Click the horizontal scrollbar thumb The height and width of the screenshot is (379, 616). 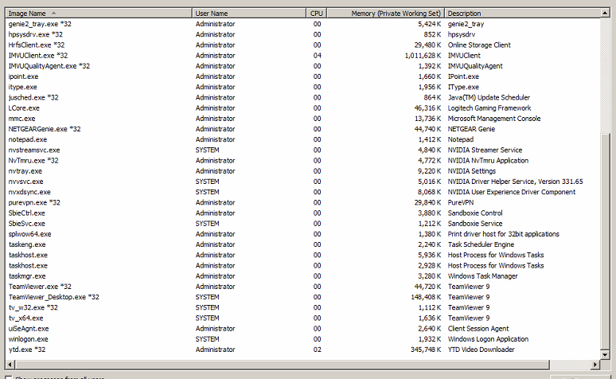pos(282,365)
